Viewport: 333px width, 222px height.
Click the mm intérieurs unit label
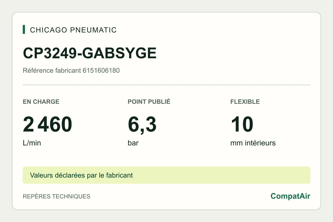[253, 143]
